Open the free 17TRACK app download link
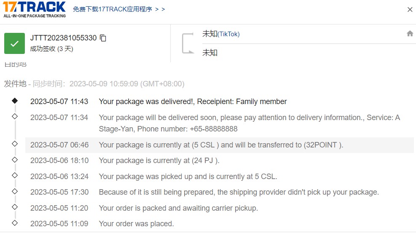Image resolution: width=416 pixels, height=233 pixels. coord(119,9)
